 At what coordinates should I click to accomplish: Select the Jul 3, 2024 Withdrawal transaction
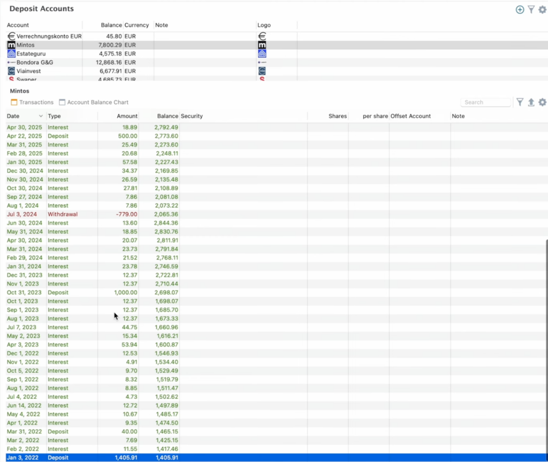coord(274,214)
